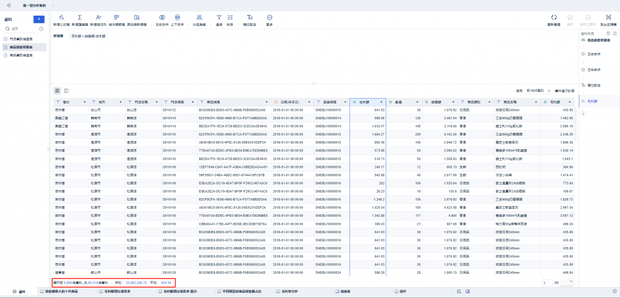Viewport: 620px width, 298px height.
Task: Open the 銷售額 column header dropdown
Action: click(453, 102)
